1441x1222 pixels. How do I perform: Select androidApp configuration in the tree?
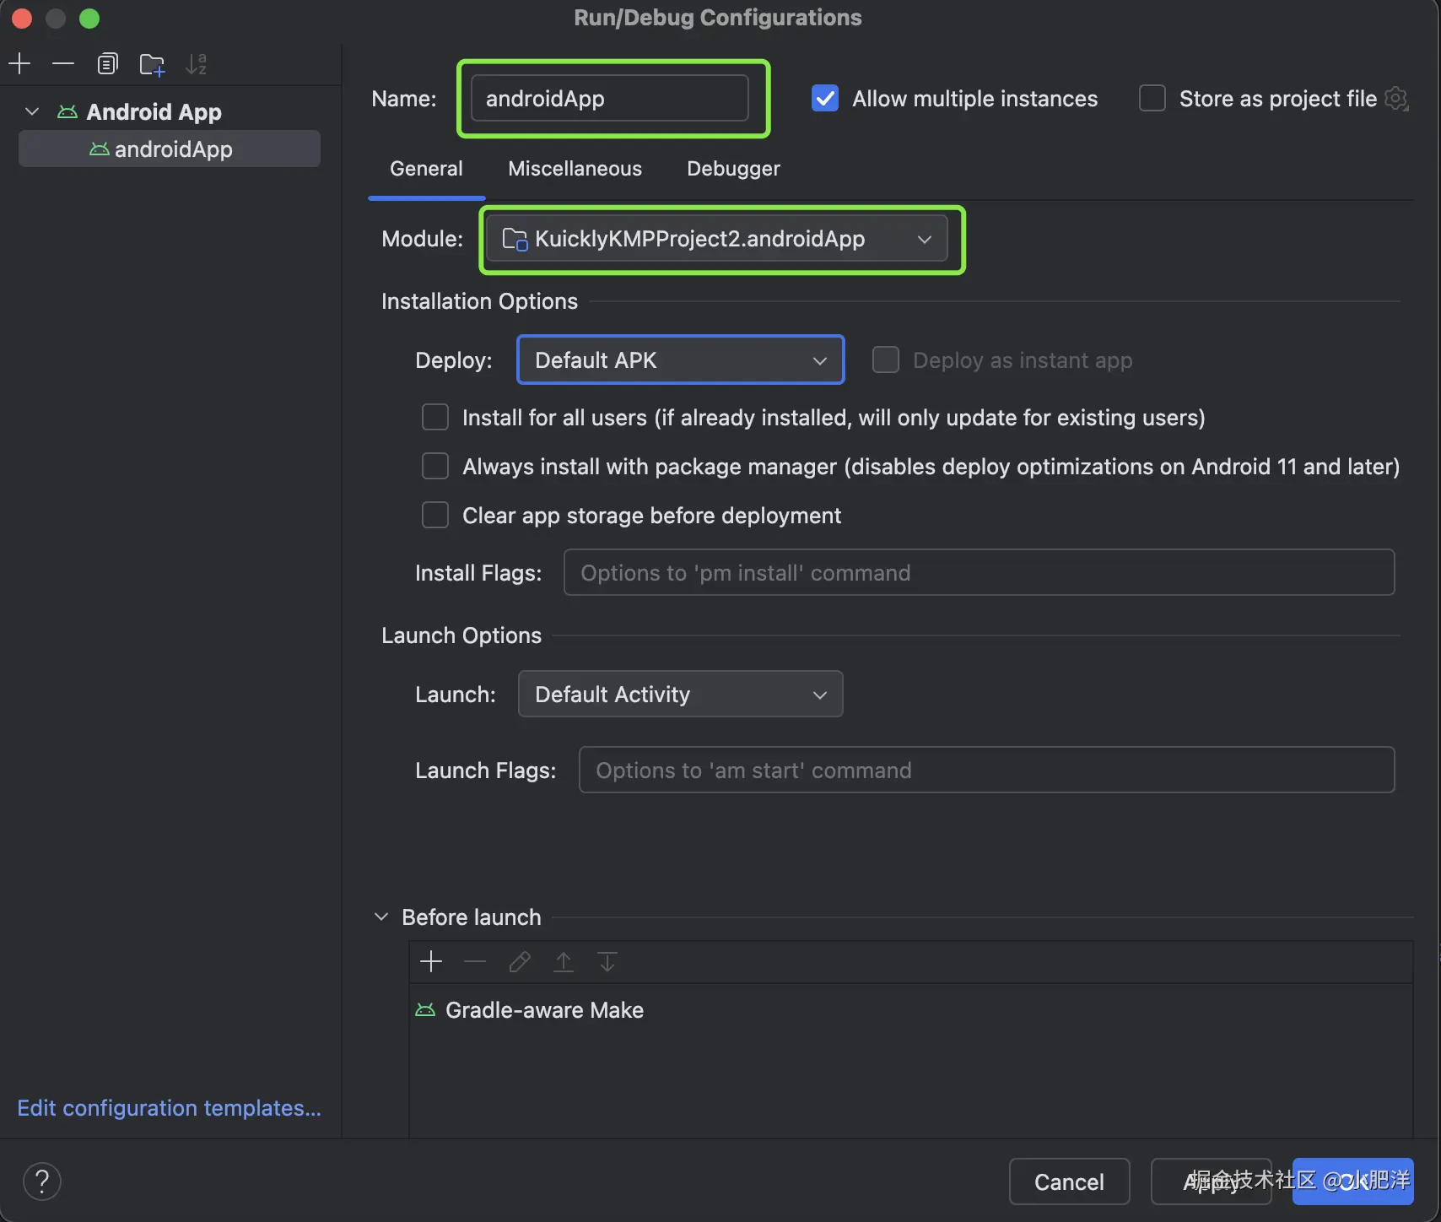[x=173, y=149]
